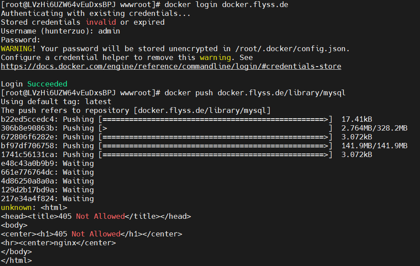Click the progress bar for layer b22ed5ccedc4
420x266 pixels.
(216, 119)
